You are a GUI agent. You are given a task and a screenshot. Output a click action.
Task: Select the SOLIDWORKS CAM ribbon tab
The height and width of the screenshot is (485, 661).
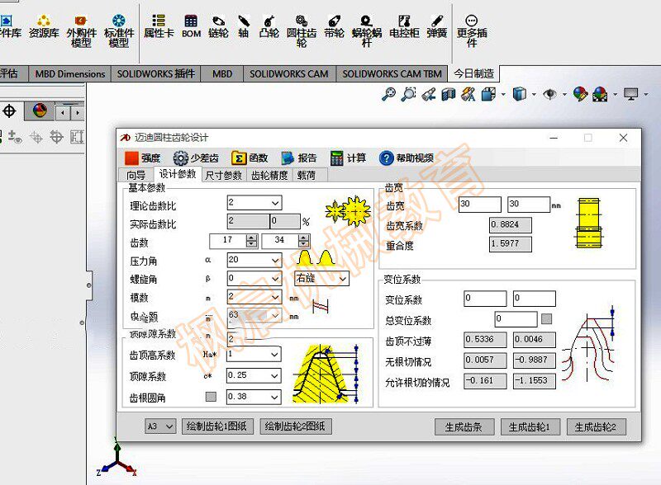click(288, 73)
